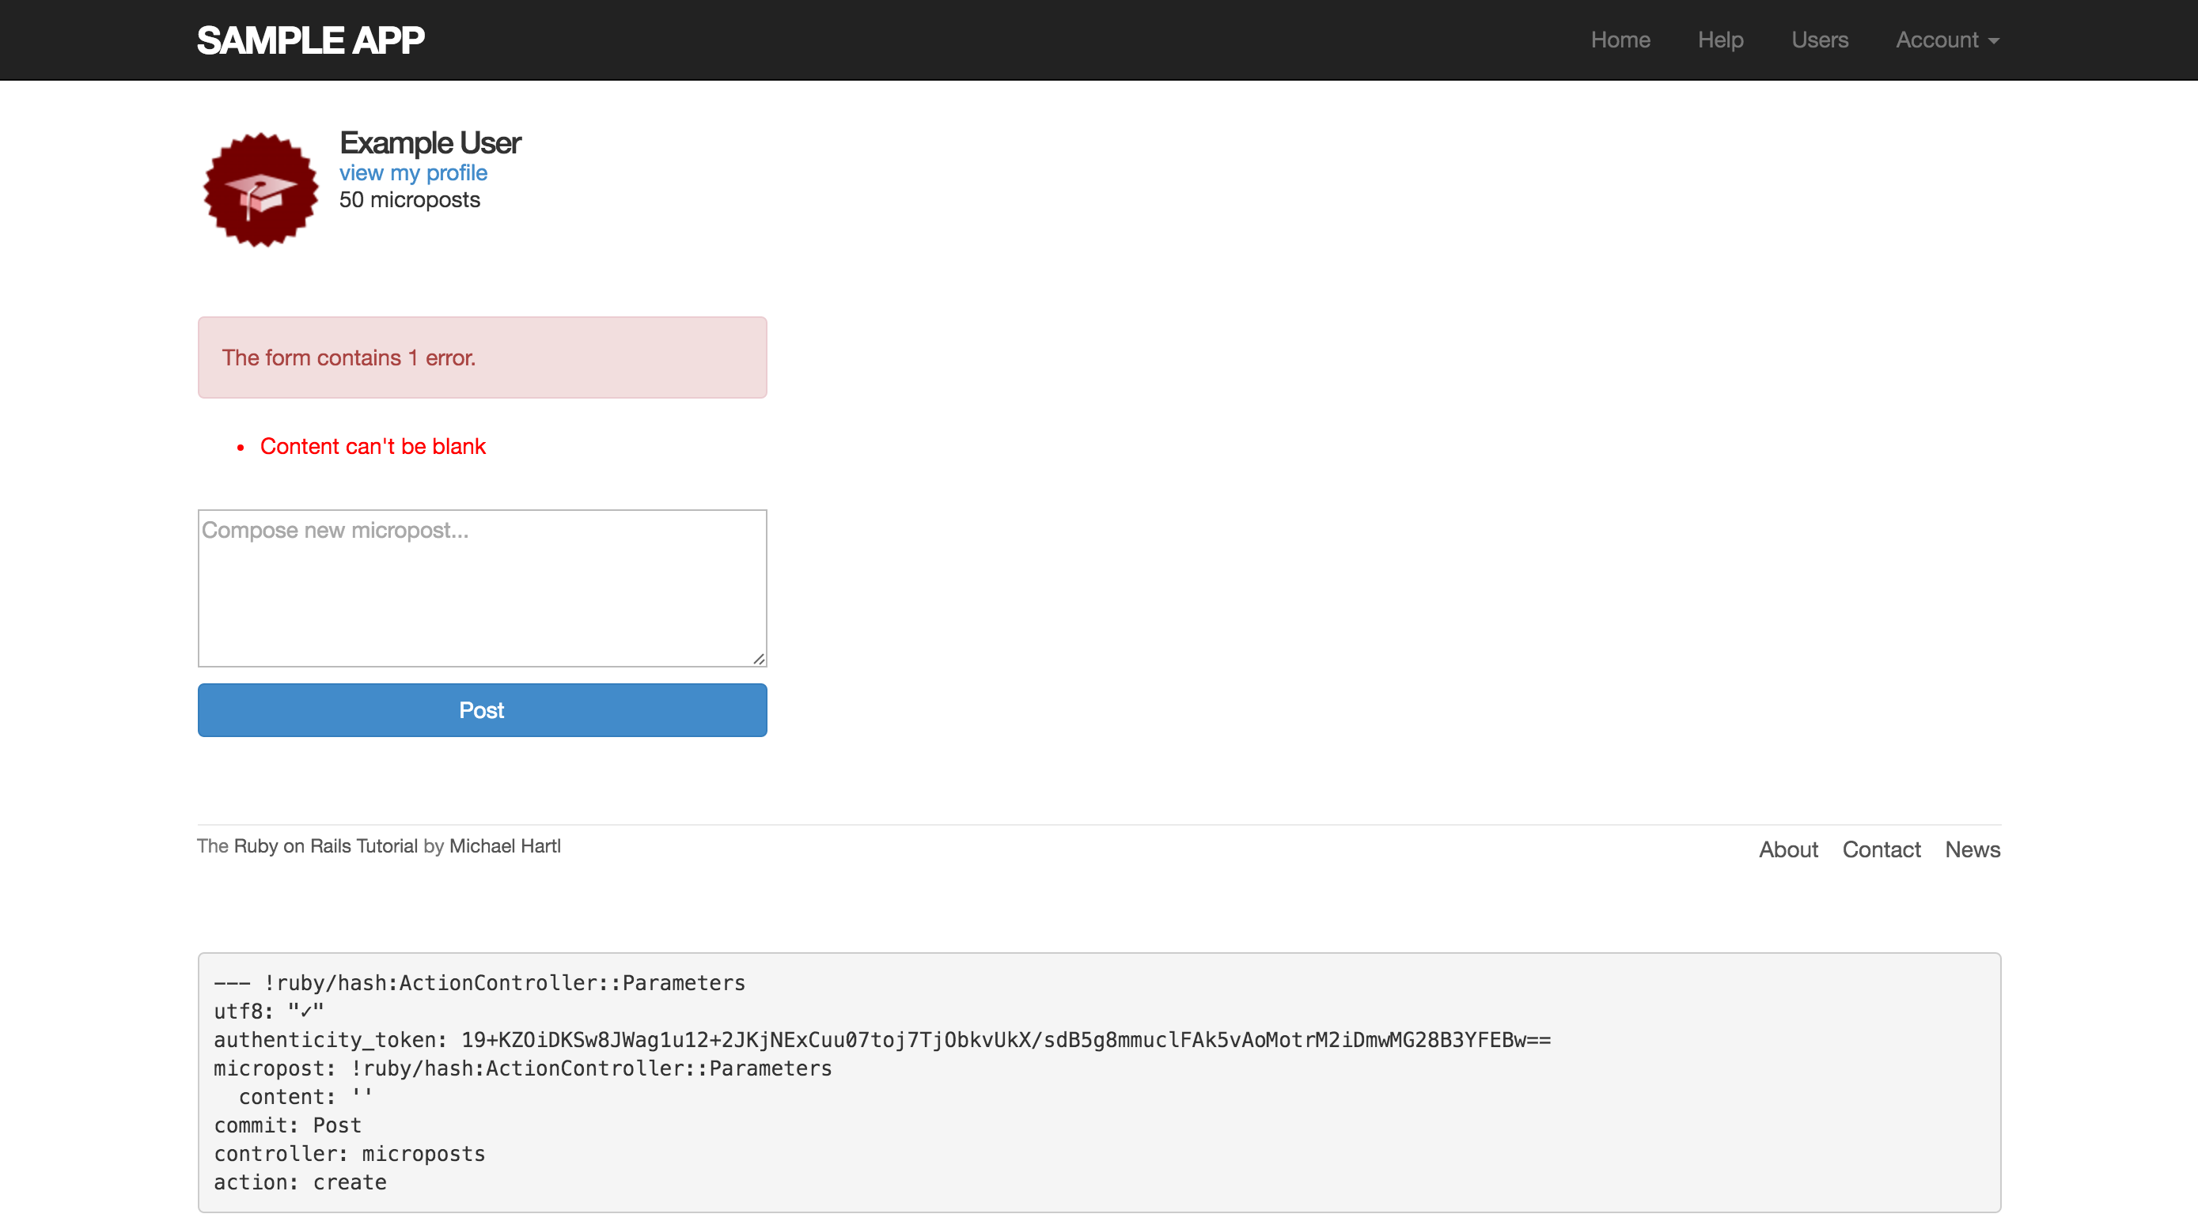Open the News footer link

1972,849
